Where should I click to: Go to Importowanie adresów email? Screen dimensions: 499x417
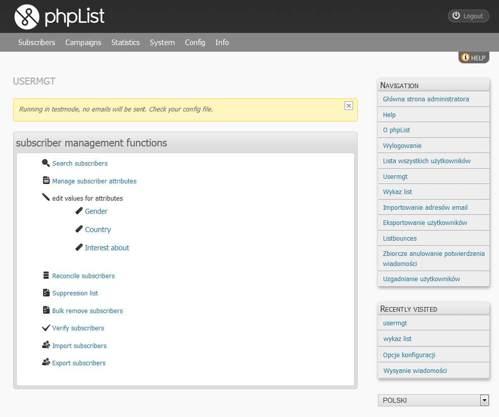(425, 208)
